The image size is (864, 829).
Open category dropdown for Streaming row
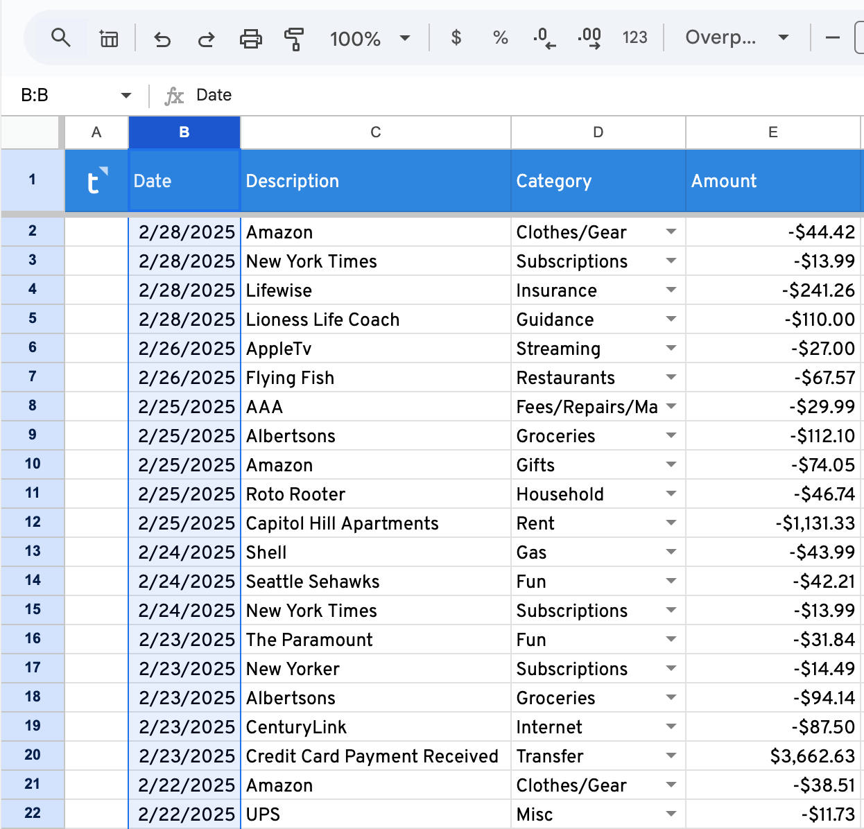point(671,348)
